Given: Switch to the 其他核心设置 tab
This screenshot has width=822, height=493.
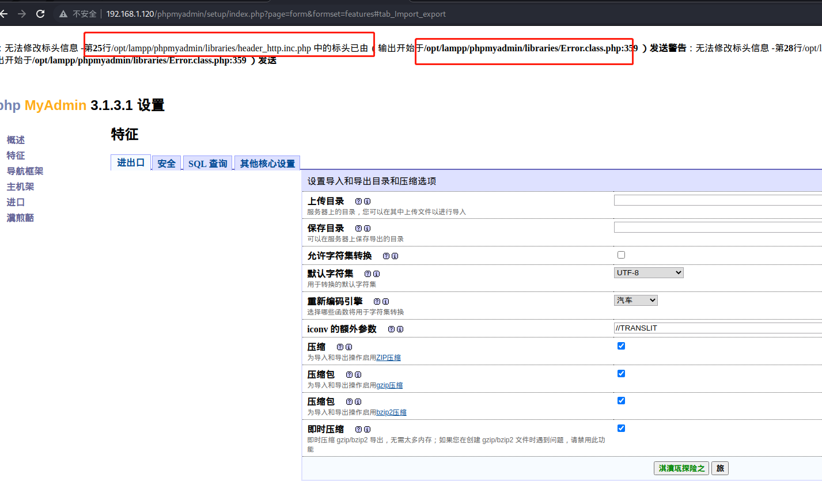Looking at the screenshot, I should 267,164.
